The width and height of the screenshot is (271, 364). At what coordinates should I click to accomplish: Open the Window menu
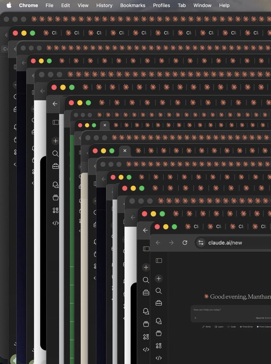(202, 5)
